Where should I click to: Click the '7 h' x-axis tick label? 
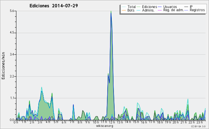(72, 122)
